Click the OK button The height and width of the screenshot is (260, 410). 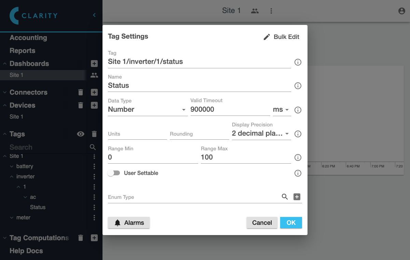click(x=291, y=223)
